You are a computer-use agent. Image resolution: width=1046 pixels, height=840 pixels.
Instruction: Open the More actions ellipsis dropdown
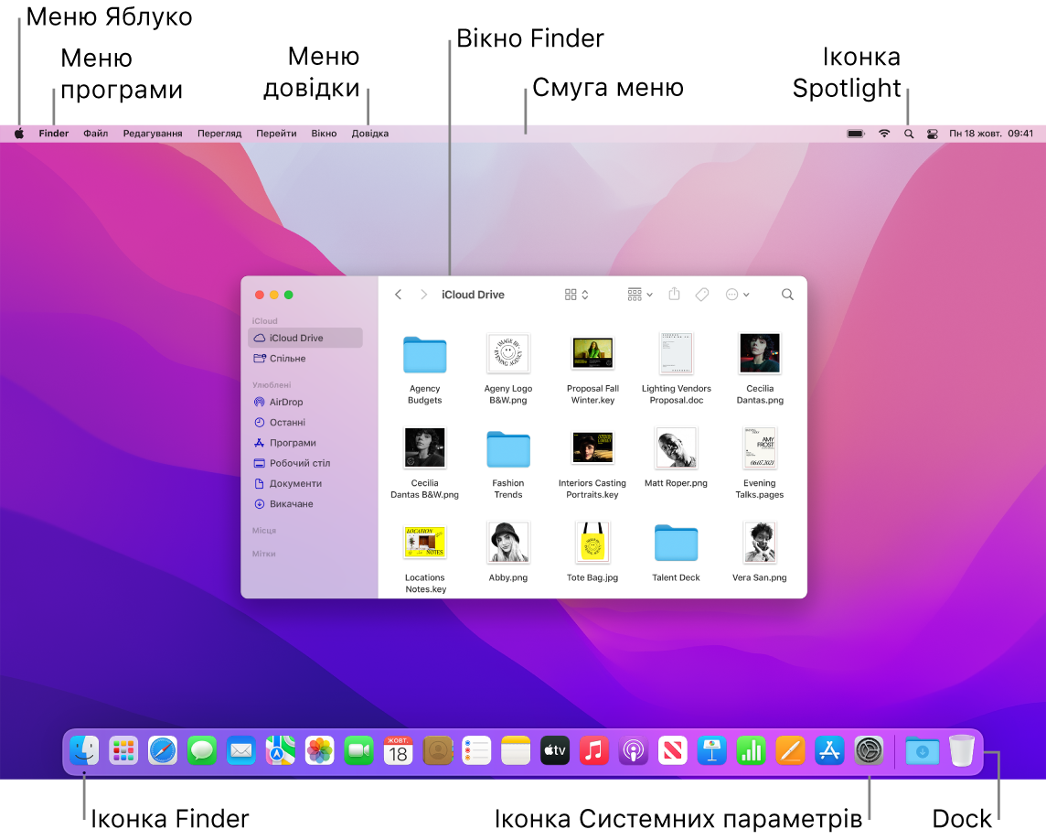point(738,294)
